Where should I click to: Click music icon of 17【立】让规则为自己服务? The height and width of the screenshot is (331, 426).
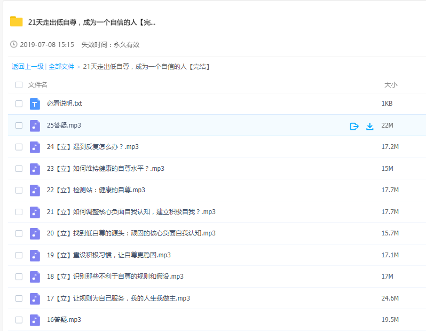click(x=35, y=298)
